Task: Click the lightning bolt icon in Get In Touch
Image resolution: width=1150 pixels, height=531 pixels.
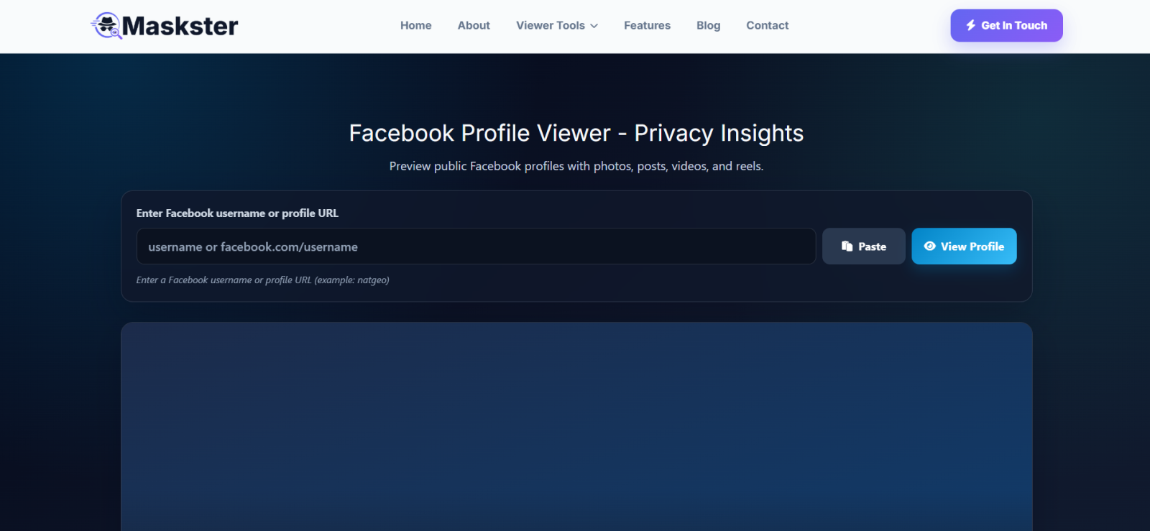Action: tap(971, 25)
